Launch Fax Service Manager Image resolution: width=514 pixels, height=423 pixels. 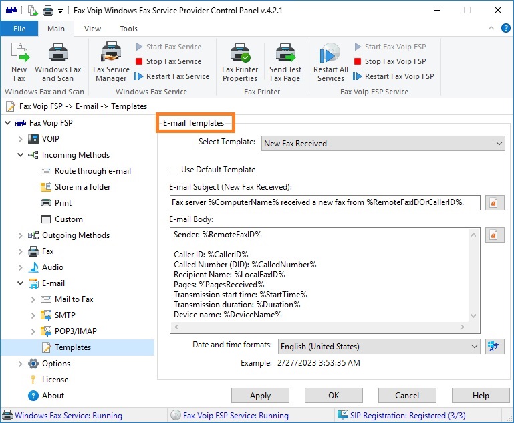pyautogui.click(x=111, y=62)
